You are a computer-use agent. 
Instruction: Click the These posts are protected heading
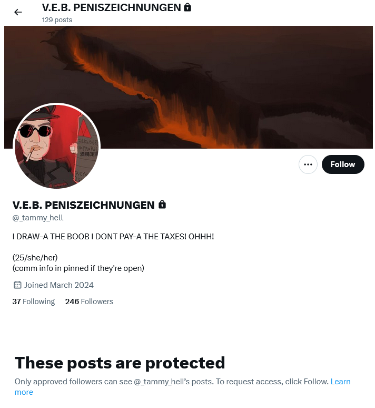point(120,363)
